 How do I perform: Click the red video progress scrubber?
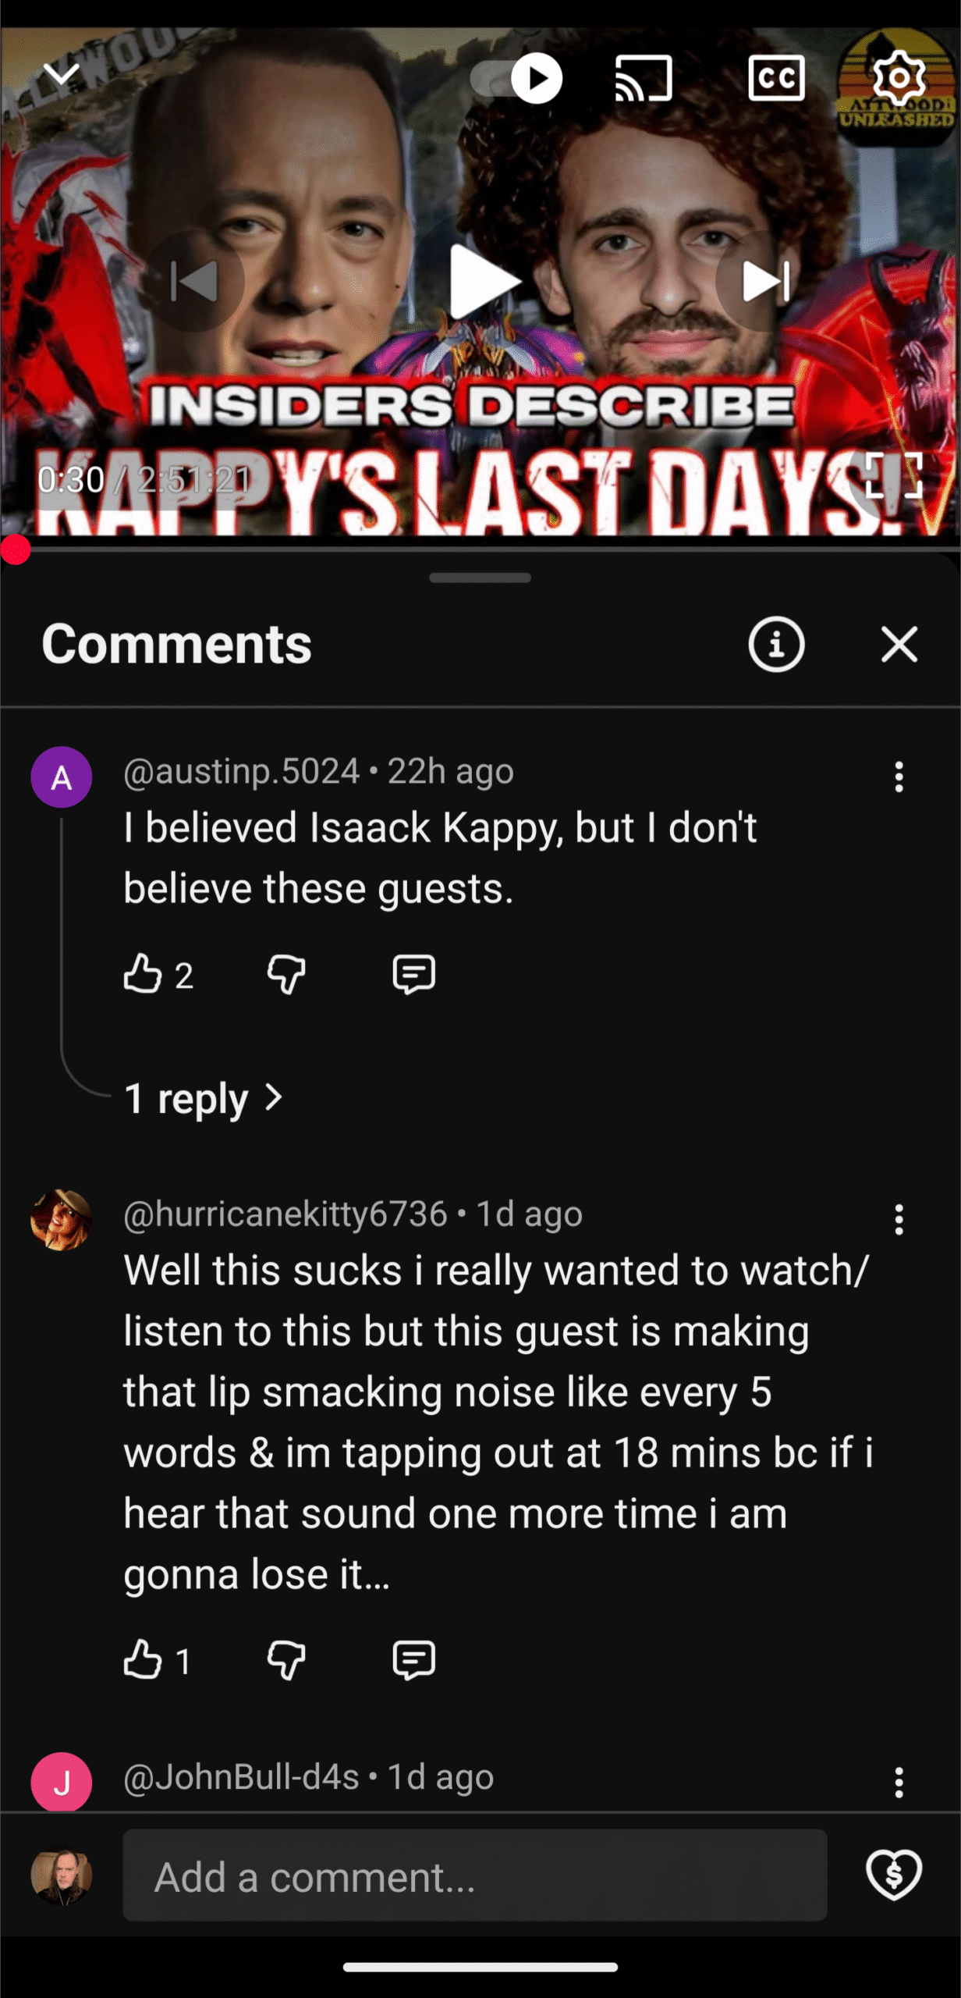(x=16, y=550)
